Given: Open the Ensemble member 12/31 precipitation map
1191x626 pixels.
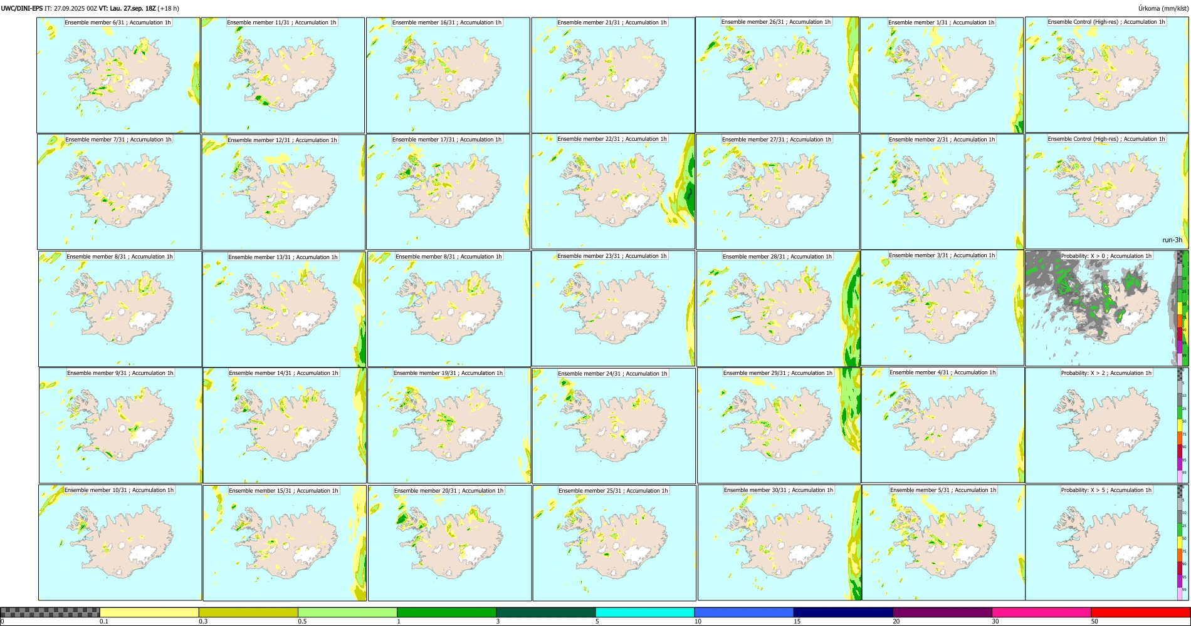Looking at the screenshot, I should 283,192.
